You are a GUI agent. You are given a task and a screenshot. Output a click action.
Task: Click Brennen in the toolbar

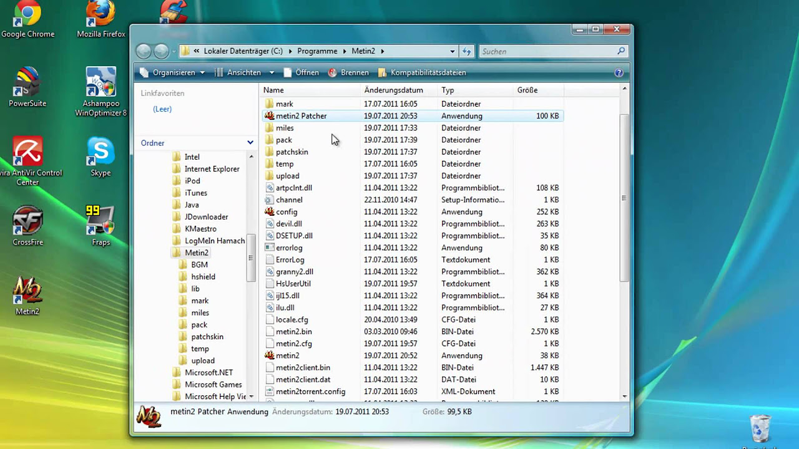(x=348, y=72)
